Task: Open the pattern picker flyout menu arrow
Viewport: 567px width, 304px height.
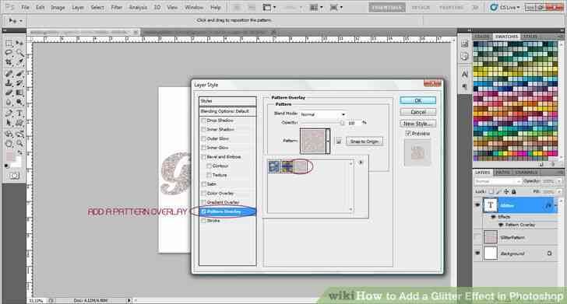Action: [x=361, y=162]
